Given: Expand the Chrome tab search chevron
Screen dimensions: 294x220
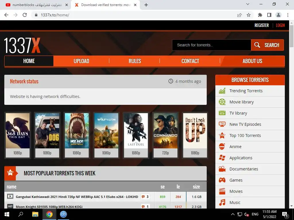Looking at the screenshot, I should pos(248,4).
